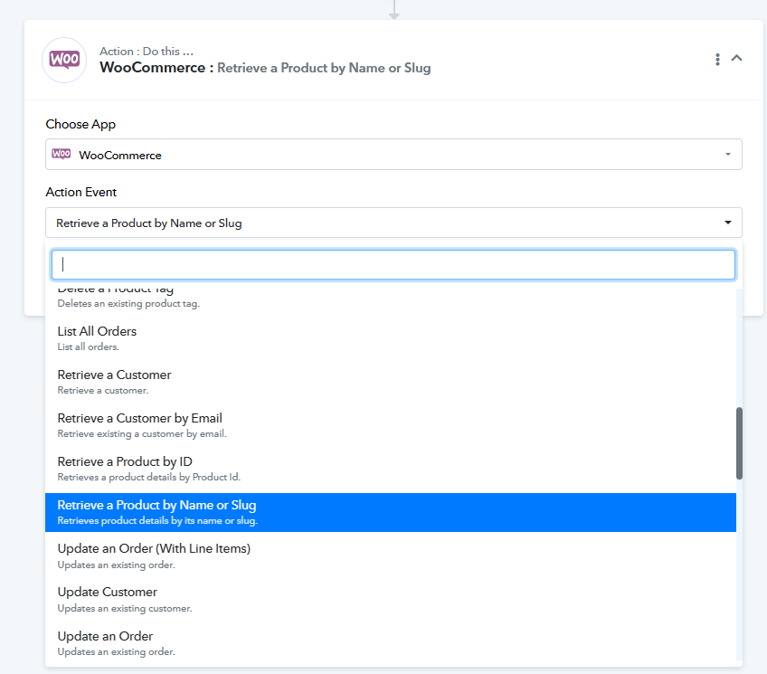Click the 'Action Event' label
This screenshot has height=674, width=767.
click(x=81, y=192)
